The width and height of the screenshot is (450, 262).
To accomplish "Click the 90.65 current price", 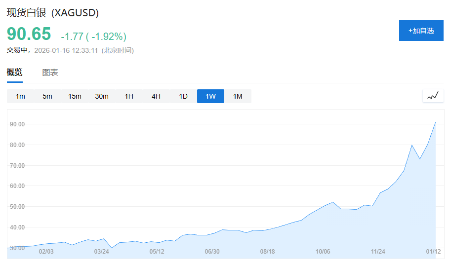I will click(x=29, y=34).
